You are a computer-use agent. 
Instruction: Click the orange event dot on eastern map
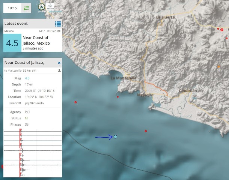[x=218, y=67]
